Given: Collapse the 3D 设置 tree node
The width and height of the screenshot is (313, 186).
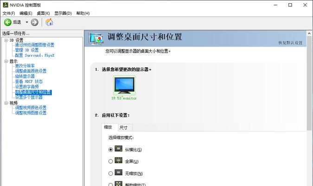Looking at the screenshot, I should tap(6, 40).
